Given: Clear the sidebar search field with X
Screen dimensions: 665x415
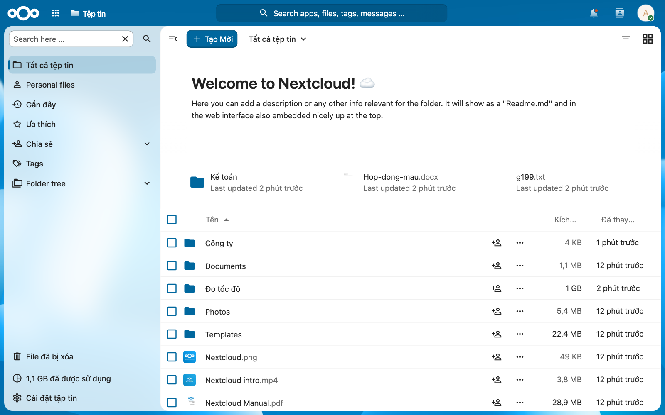Looking at the screenshot, I should [125, 39].
